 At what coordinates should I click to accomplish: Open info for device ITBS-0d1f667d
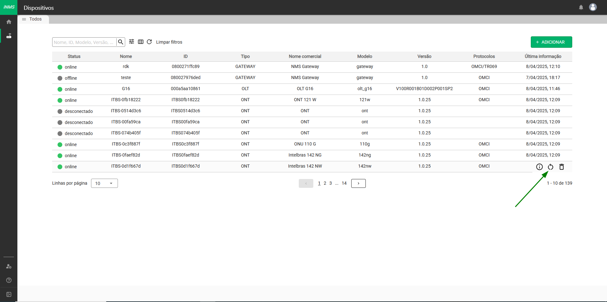[539, 167]
